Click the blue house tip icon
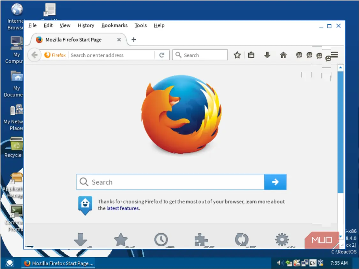The image size is (359, 269). [x=85, y=205]
